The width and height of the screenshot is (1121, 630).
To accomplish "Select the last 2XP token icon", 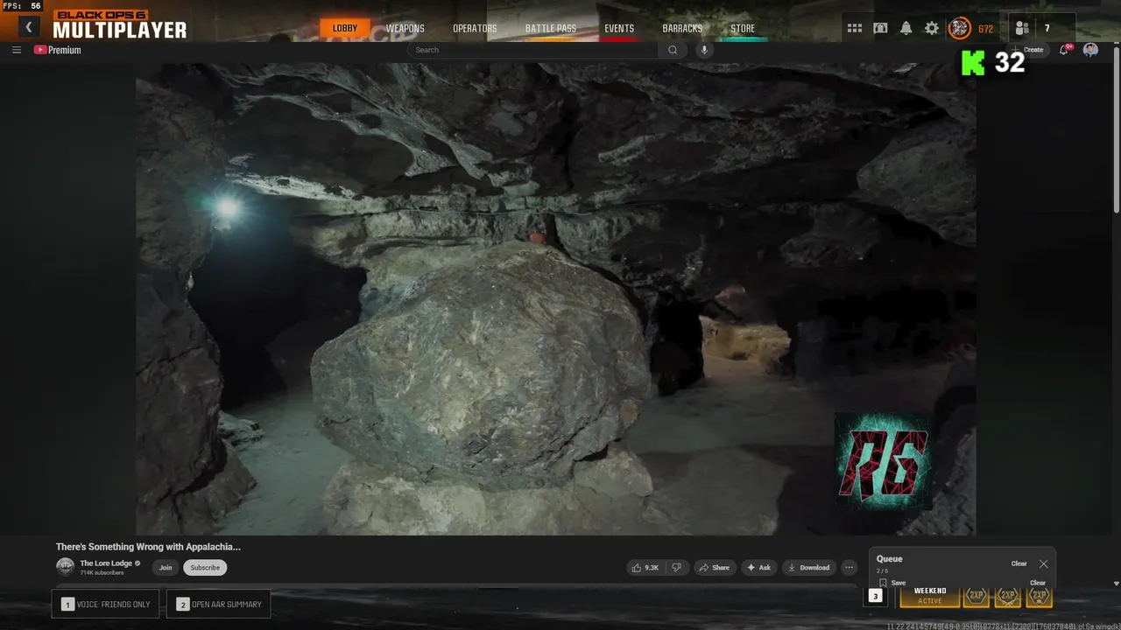I will tap(1040, 596).
